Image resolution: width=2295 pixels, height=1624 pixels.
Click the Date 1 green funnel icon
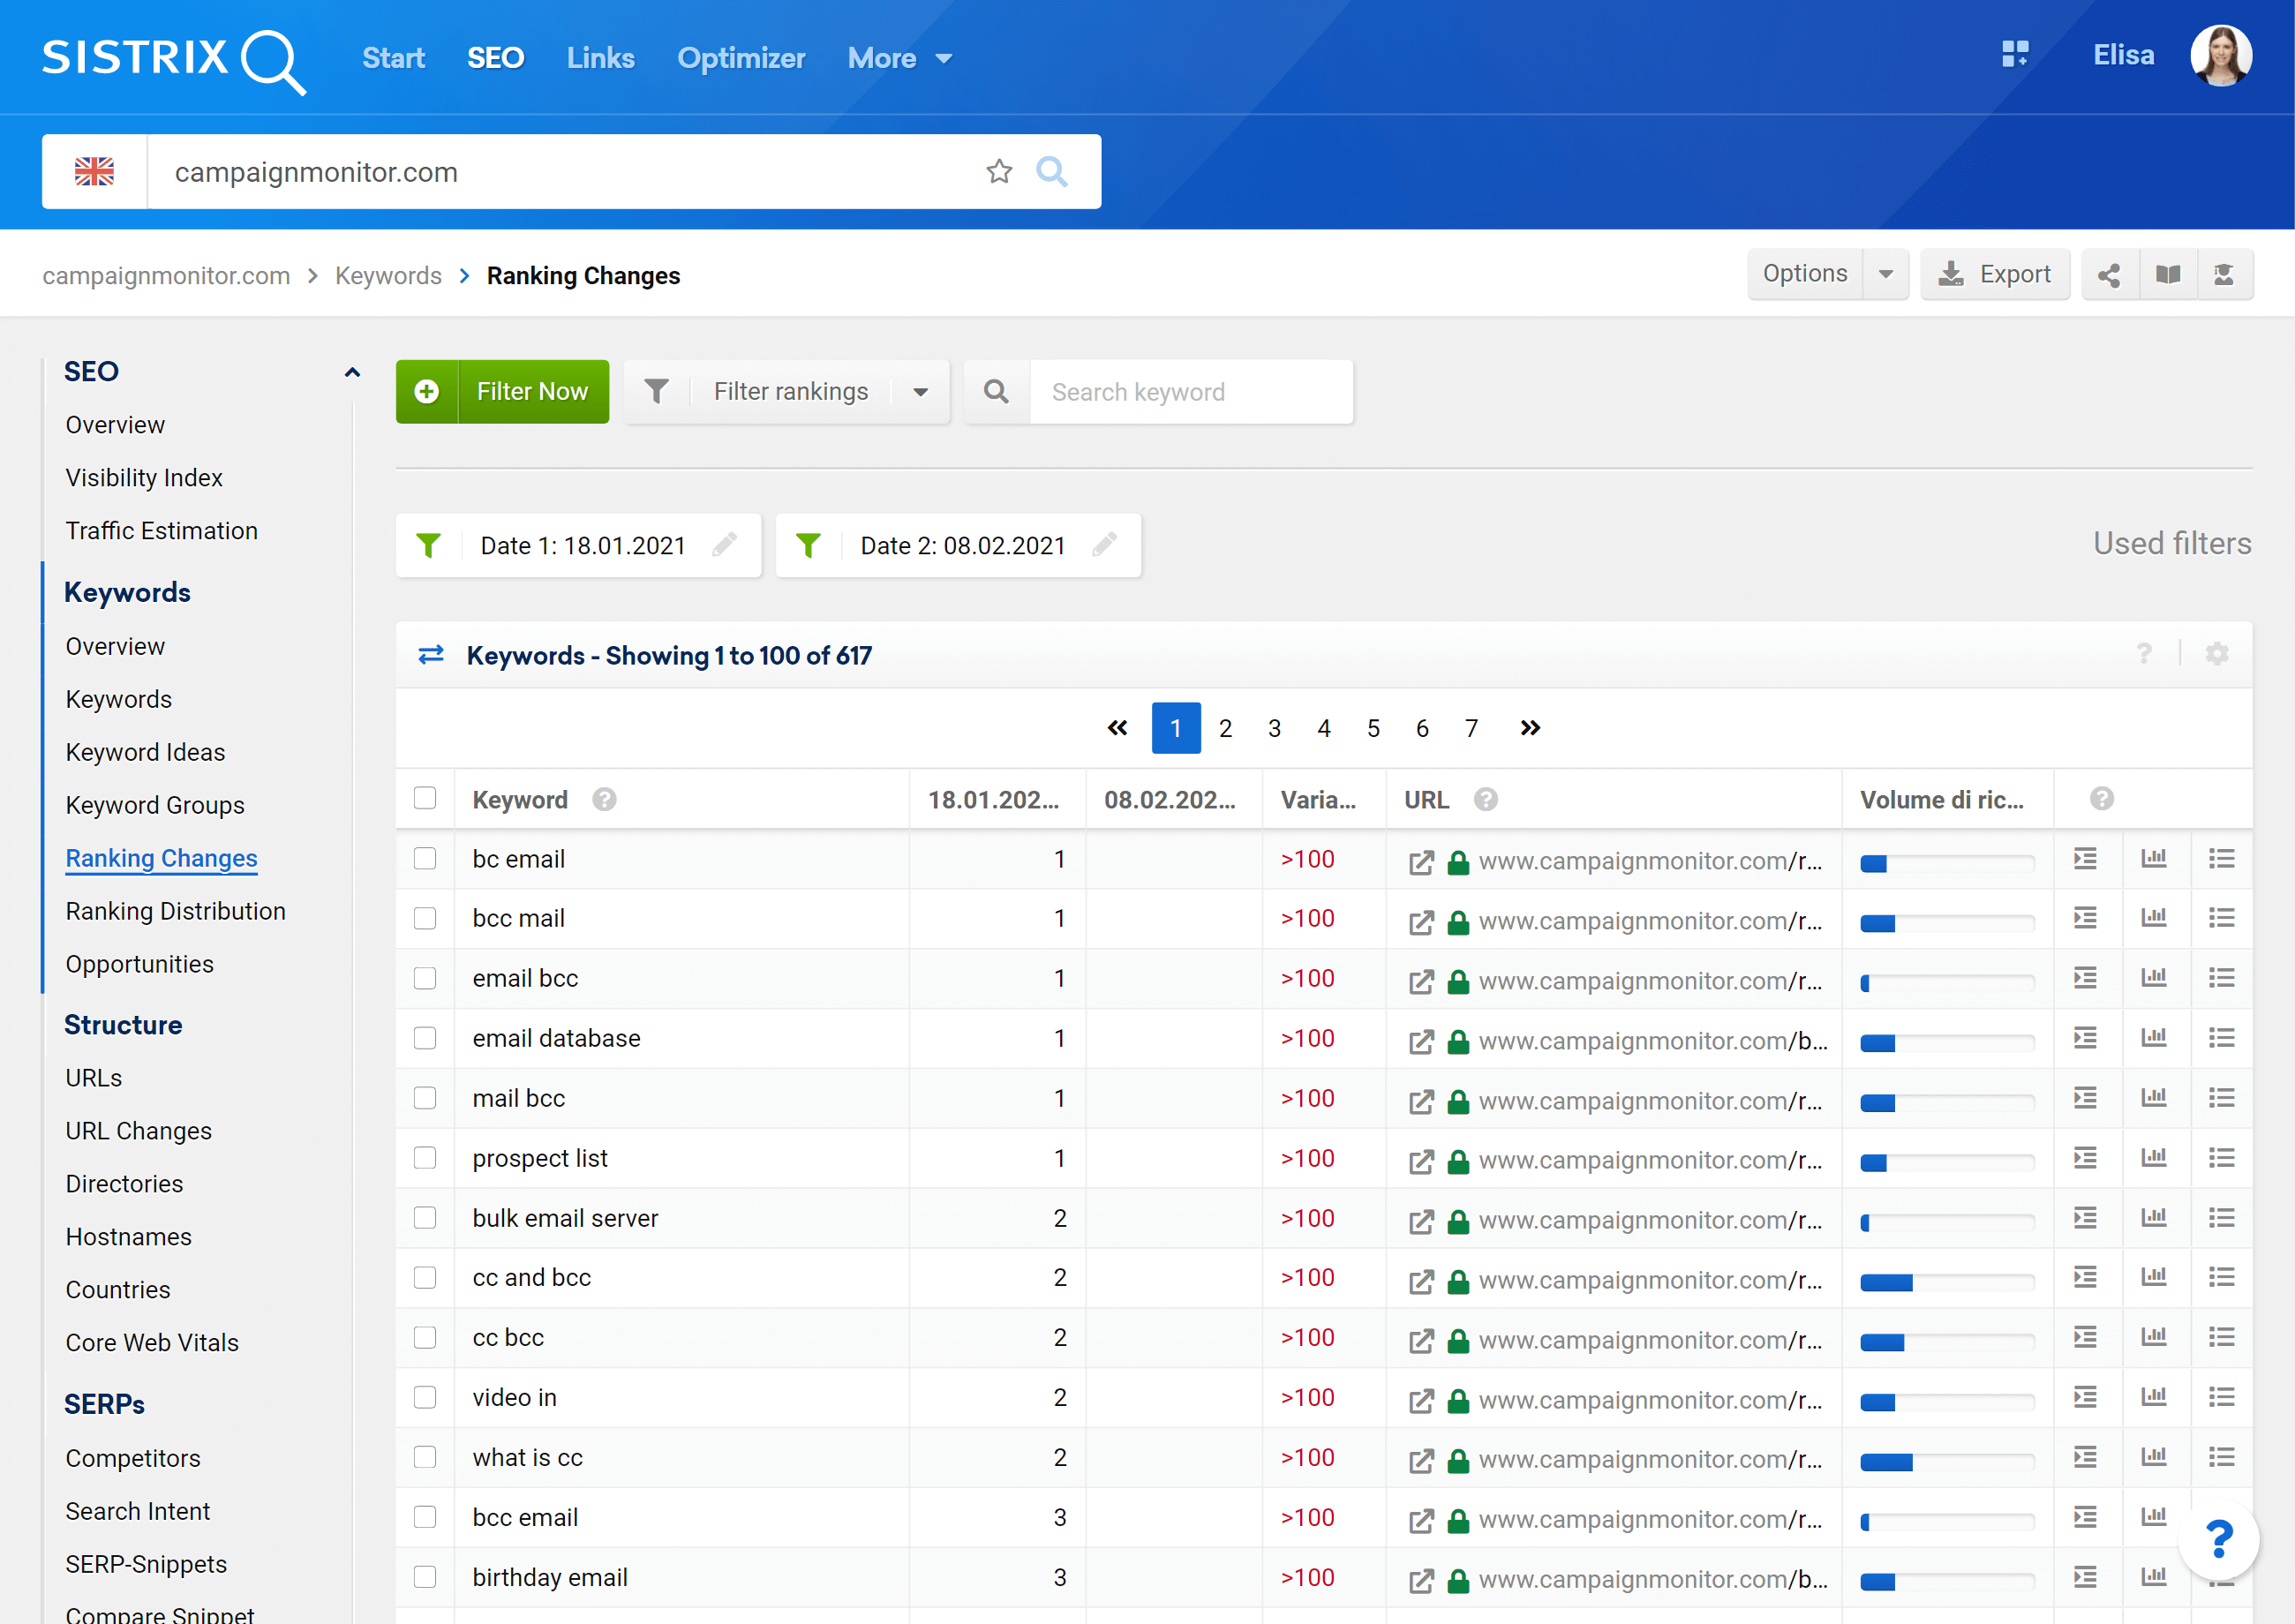(429, 545)
